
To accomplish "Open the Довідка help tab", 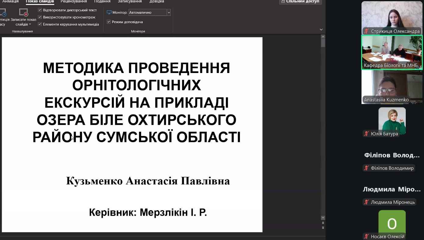I will pos(157,2).
